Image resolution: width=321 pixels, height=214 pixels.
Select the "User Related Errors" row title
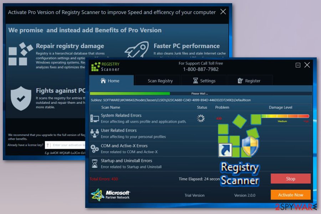118,130
